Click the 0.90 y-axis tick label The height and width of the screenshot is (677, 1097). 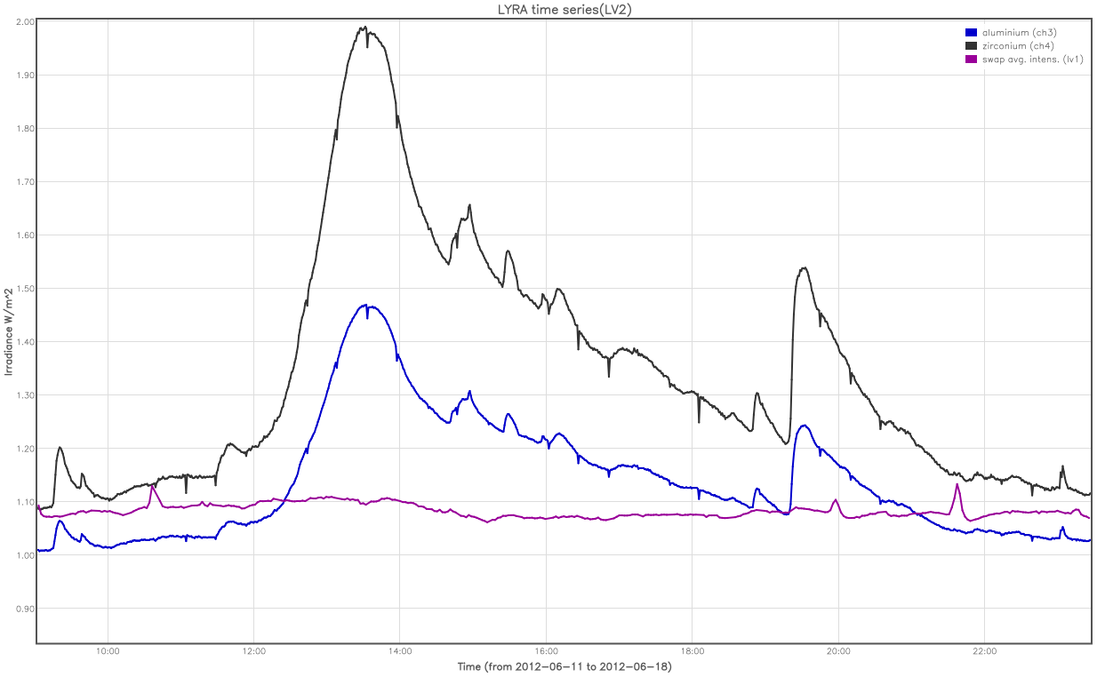[25, 608]
